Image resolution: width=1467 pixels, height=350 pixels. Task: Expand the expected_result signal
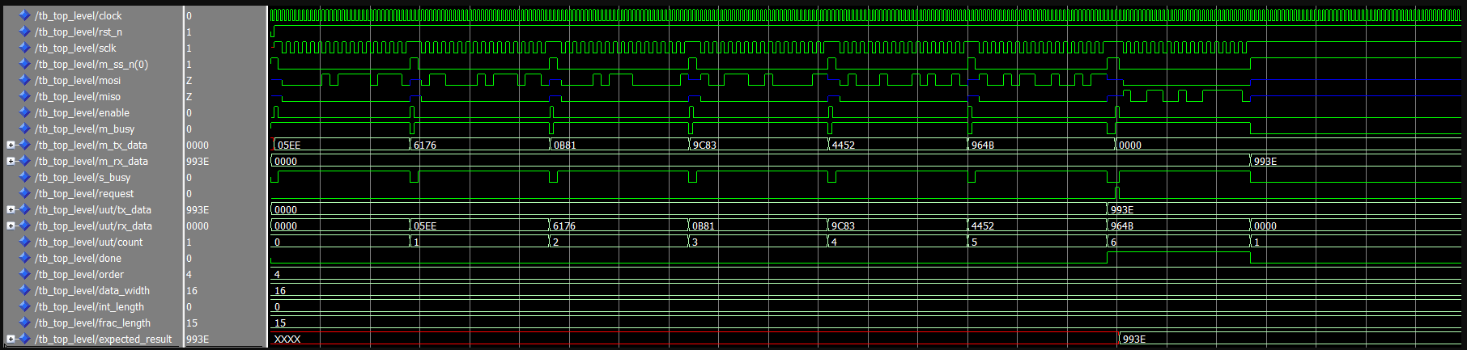pos(11,339)
